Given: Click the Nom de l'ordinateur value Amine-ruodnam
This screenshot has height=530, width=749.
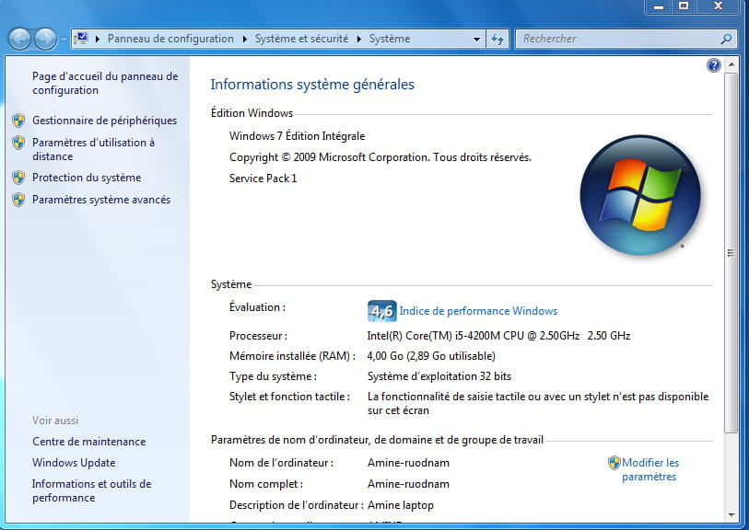Looking at the screenshot, I should coord(408,463).
